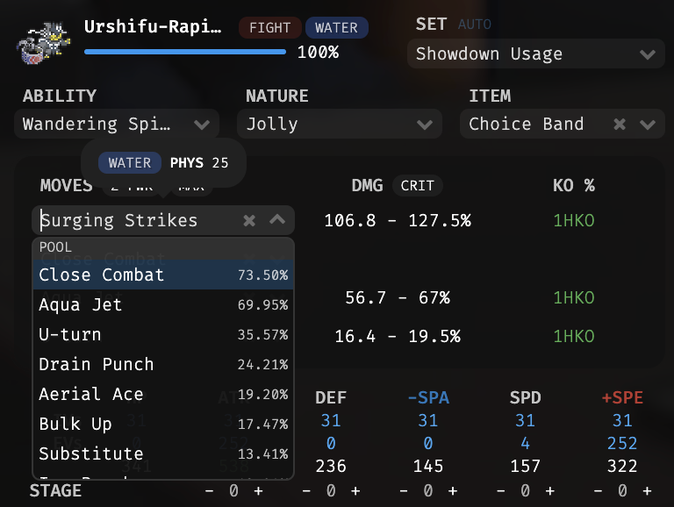Viewport: 674px width, 507px height.
Task: Select U-turn from the pool
Action: click(x=163, y=334)
